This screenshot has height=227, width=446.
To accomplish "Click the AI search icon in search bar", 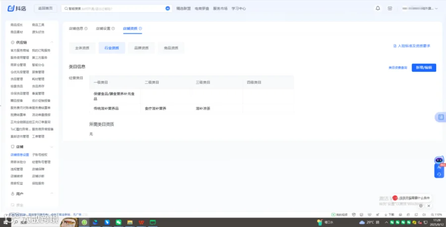I will click(167, 8).
